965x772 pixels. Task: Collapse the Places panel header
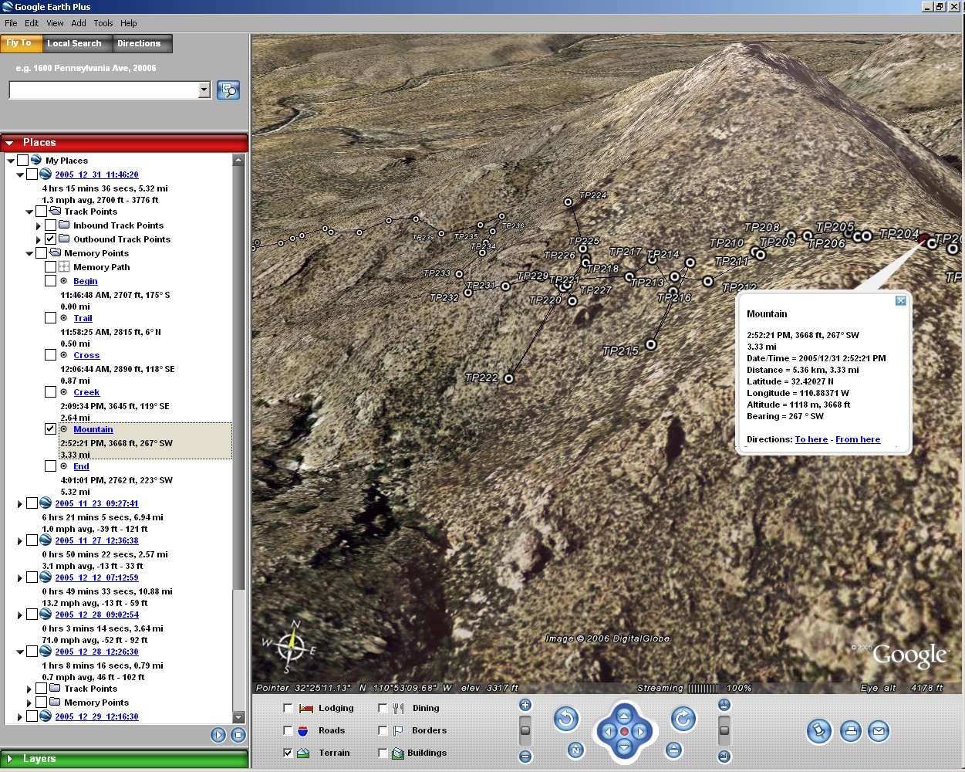(x=124, y=143)
